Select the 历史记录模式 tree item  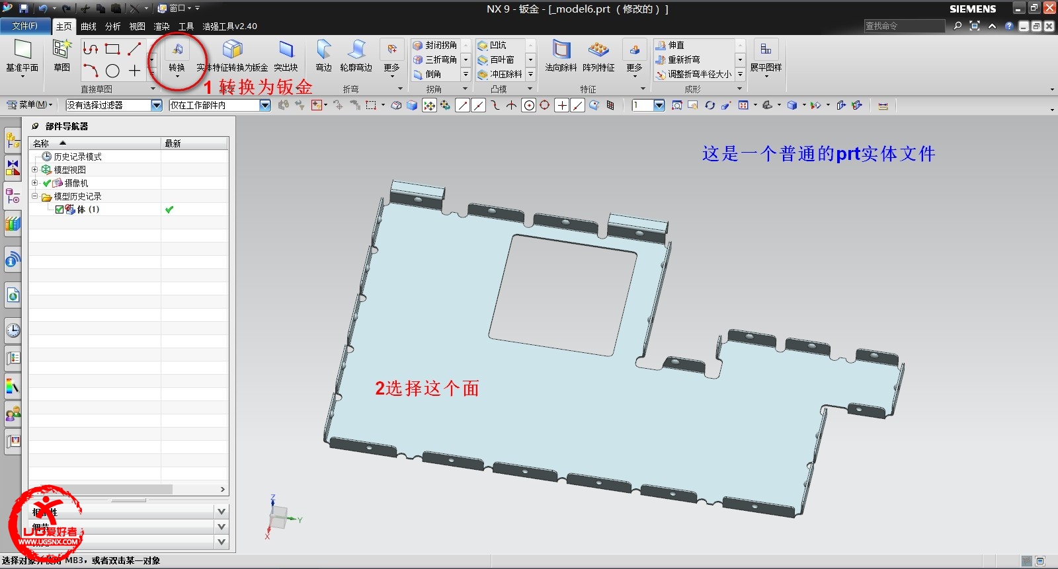[x=72, y=157]
